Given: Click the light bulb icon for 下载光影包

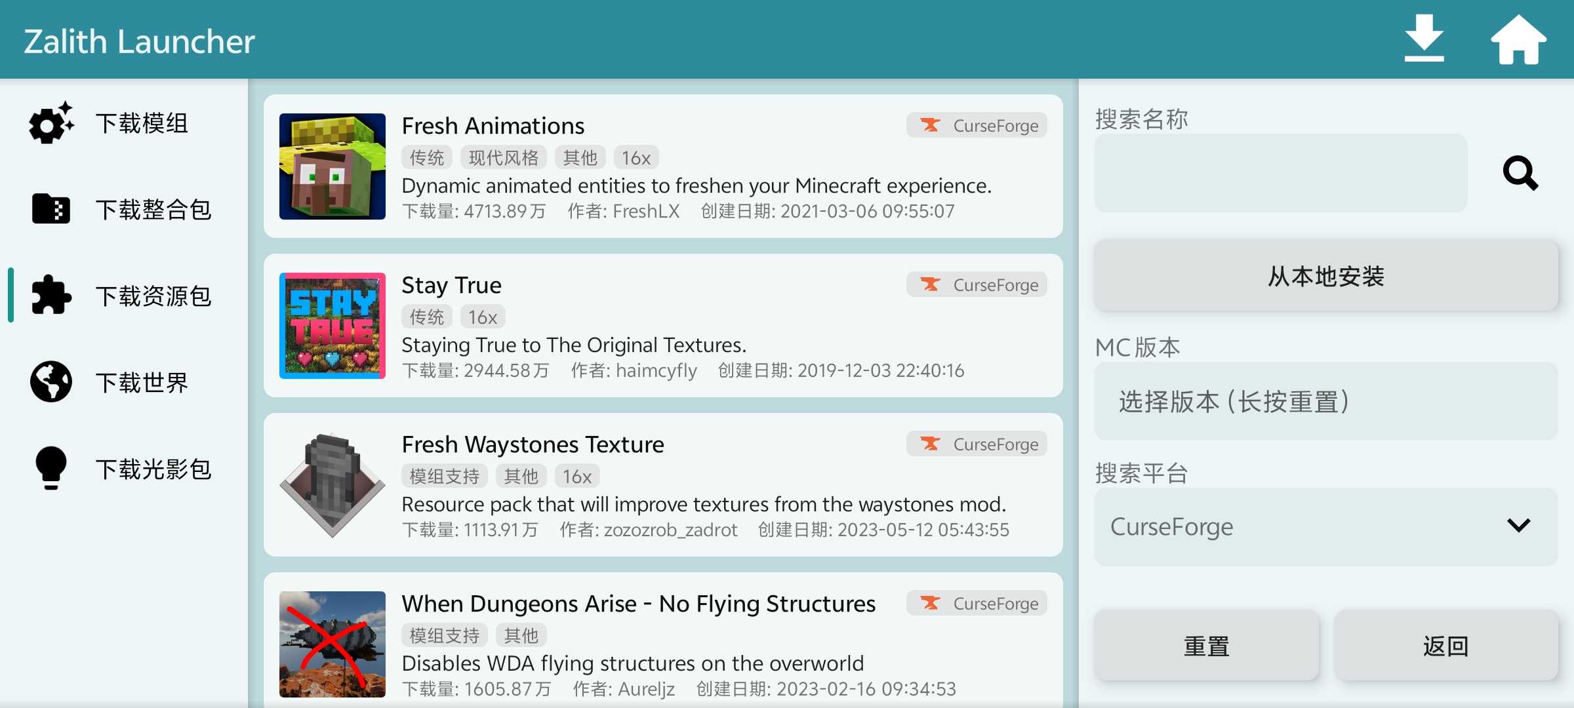Looking at the screenshot, I should [51, 468].
